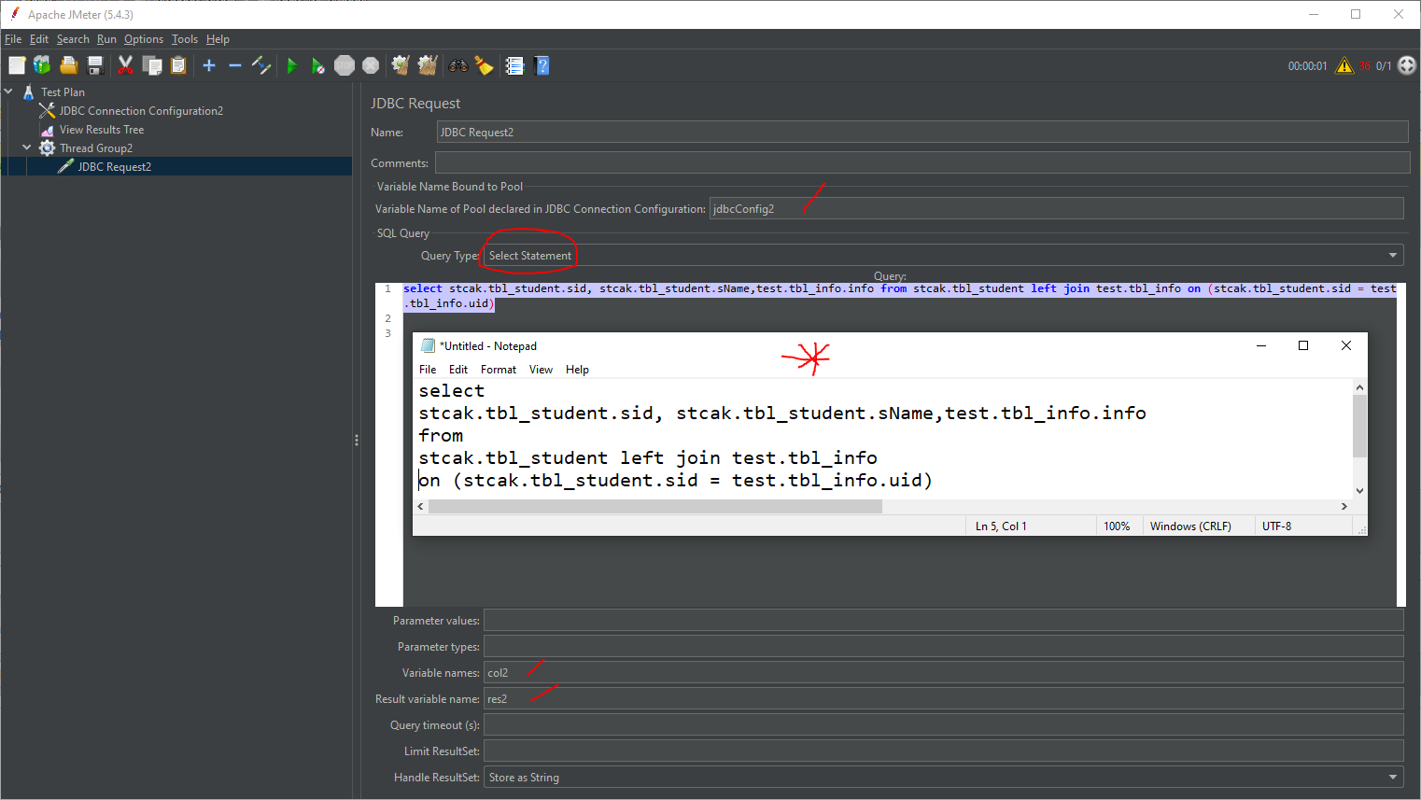Open the Handle ResultSet dropdown

943,778
